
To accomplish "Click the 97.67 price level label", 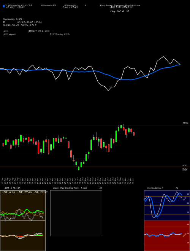I will pyautogui.click(x=185, y=165).
